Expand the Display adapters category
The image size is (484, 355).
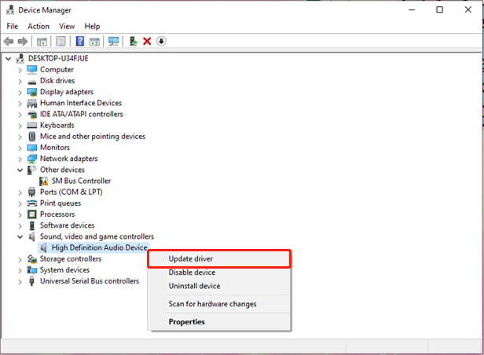click(20, 92)
